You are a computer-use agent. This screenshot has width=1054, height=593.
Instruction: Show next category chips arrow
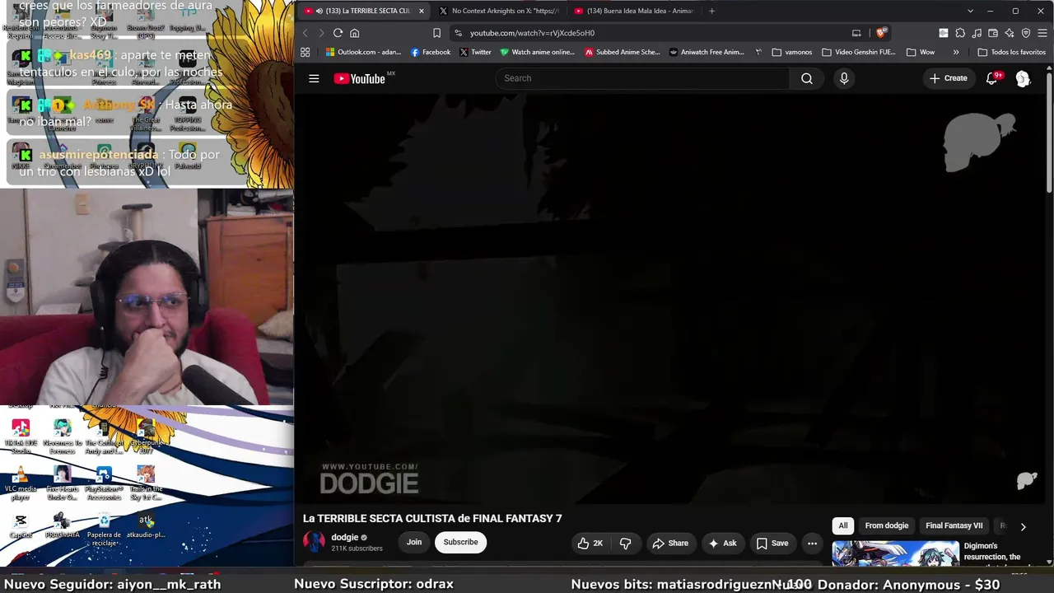[1023, 526]
